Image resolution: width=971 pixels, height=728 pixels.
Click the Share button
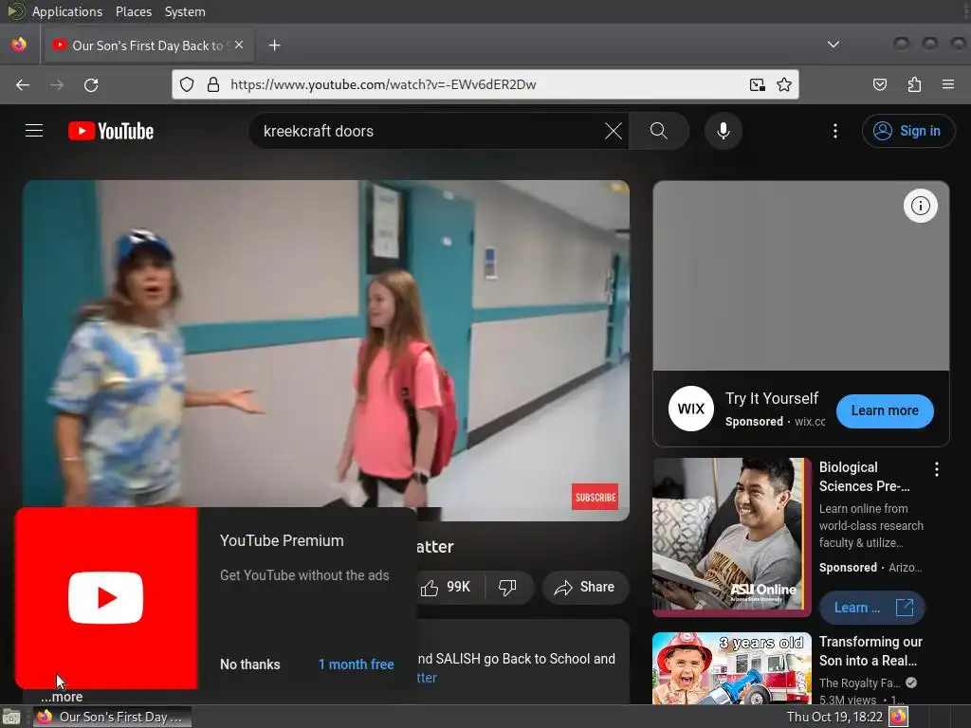tap(585, 587)
